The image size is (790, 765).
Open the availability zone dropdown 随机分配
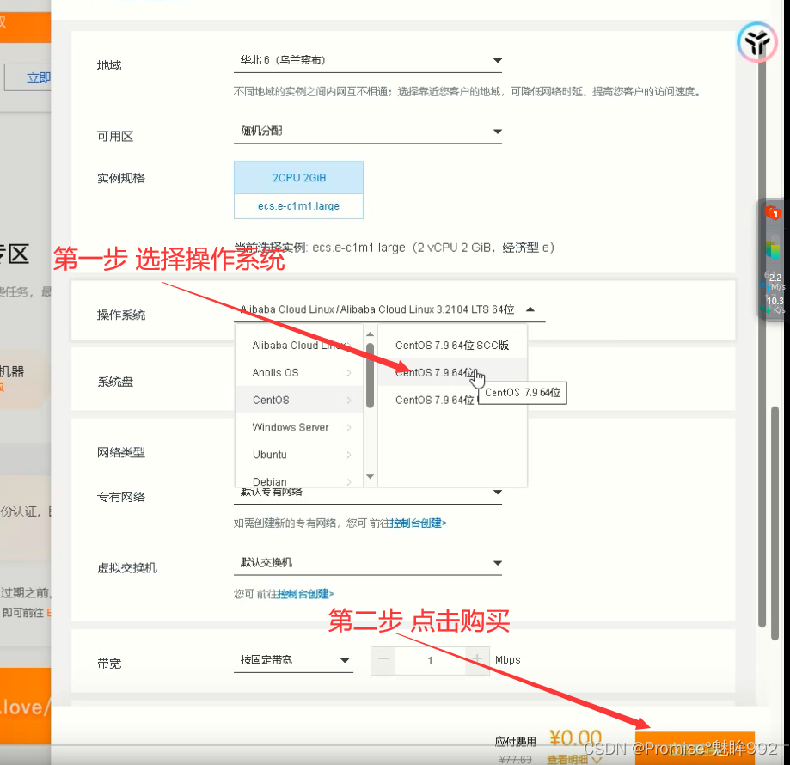coord(368,132)
